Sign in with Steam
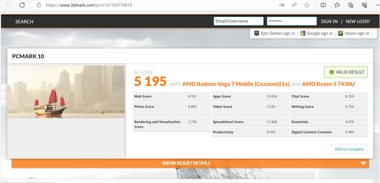The image size is (380, 183). click(354, 33)
